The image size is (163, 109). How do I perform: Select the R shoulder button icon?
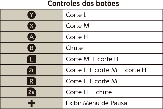32,81
